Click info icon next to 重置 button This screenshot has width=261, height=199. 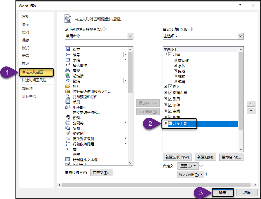tap(201, 165)
